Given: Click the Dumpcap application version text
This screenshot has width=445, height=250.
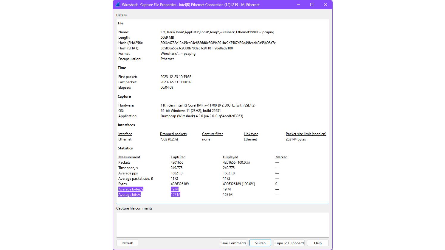Looking at the screenshot, I should 202,116.
